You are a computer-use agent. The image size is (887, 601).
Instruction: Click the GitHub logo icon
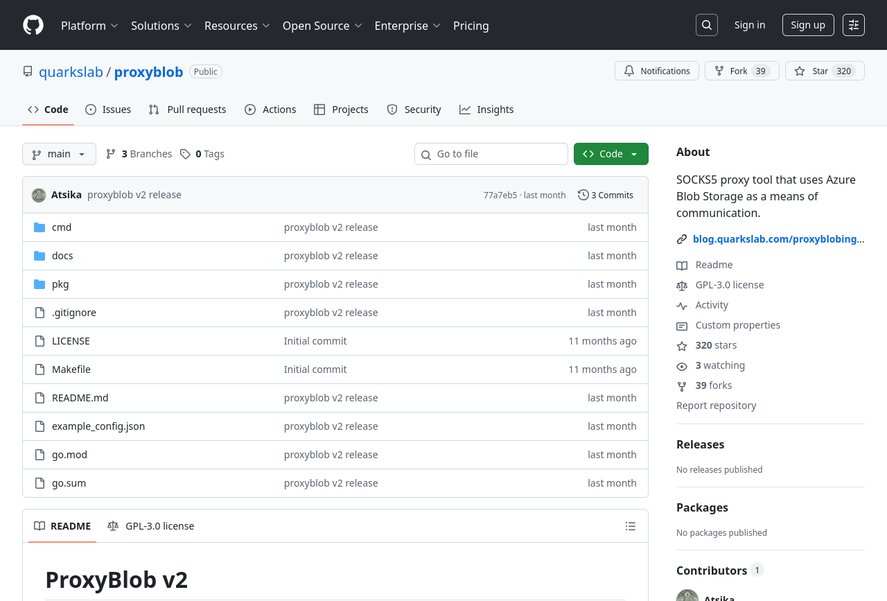click(x=33, y=25)
